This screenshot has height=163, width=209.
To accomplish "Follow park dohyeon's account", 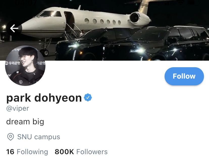I will (x=184, y=76).
